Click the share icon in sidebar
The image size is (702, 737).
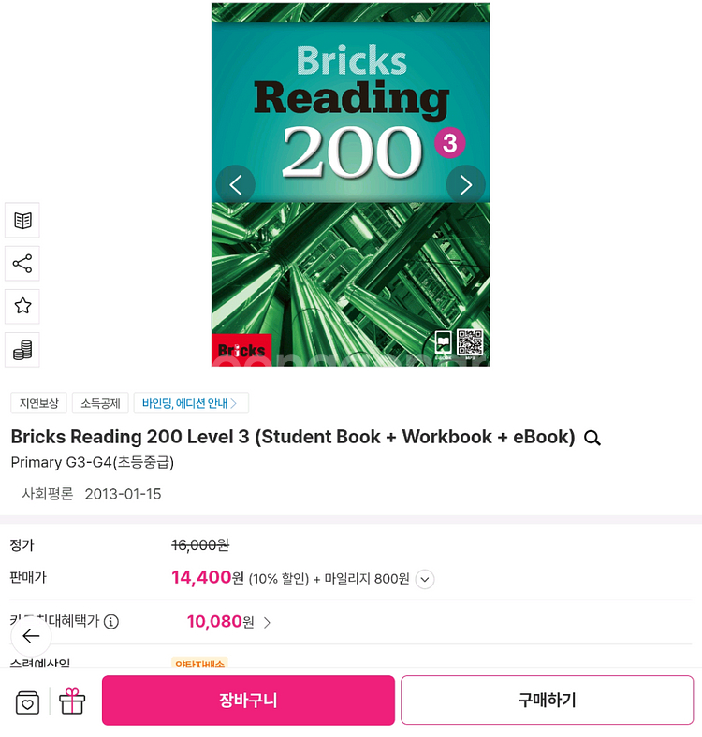22,263
